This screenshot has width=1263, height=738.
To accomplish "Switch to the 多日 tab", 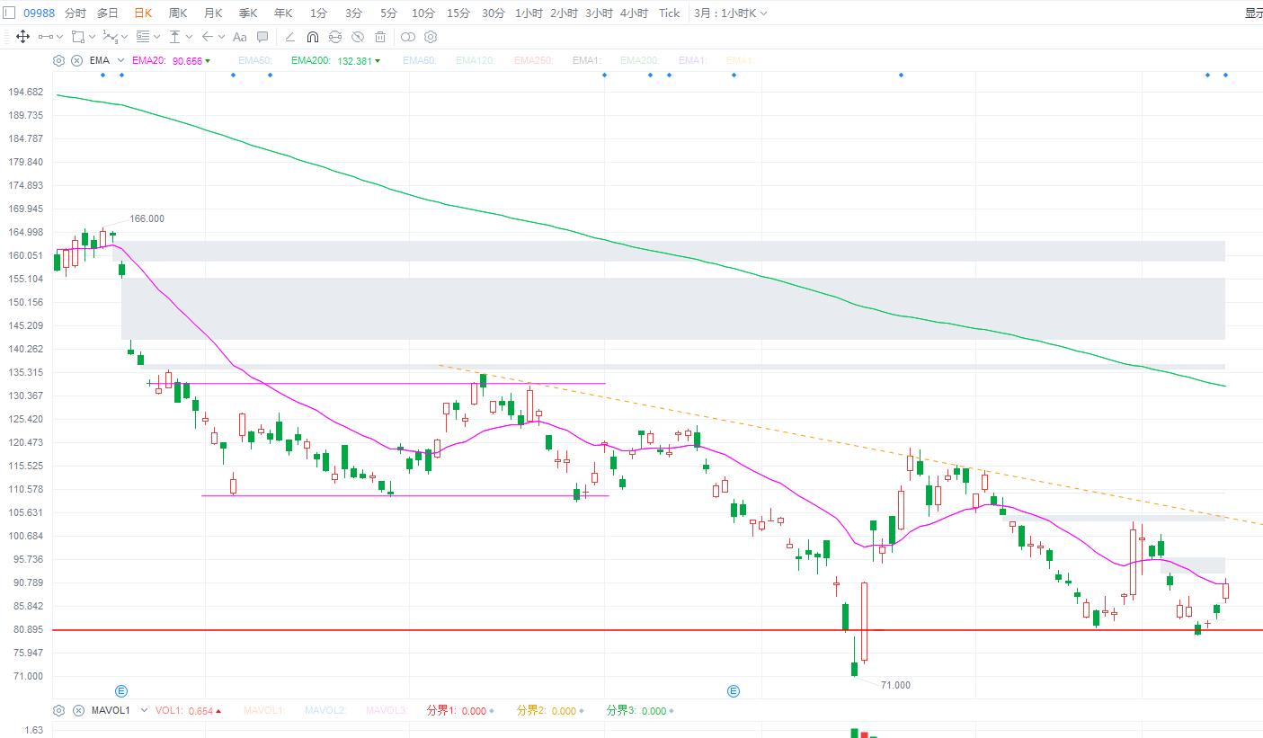I will tap(108, 13).
